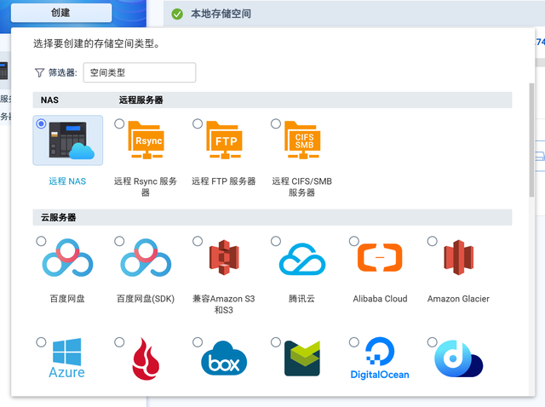
Task: Select the DigitalOcean radio button
Action: point(354,342)
